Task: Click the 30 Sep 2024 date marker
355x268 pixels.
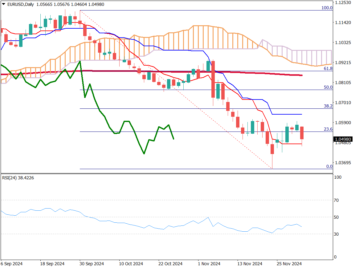Action: click(92, 264)
